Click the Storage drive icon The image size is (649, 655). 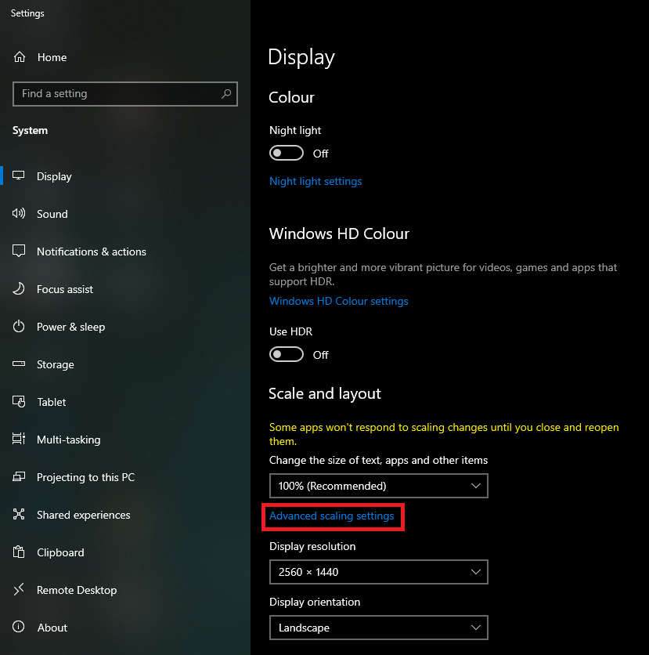coord(18,364)
